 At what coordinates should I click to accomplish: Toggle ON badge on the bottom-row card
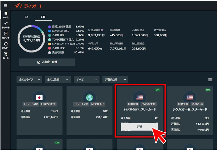(57, 143)
